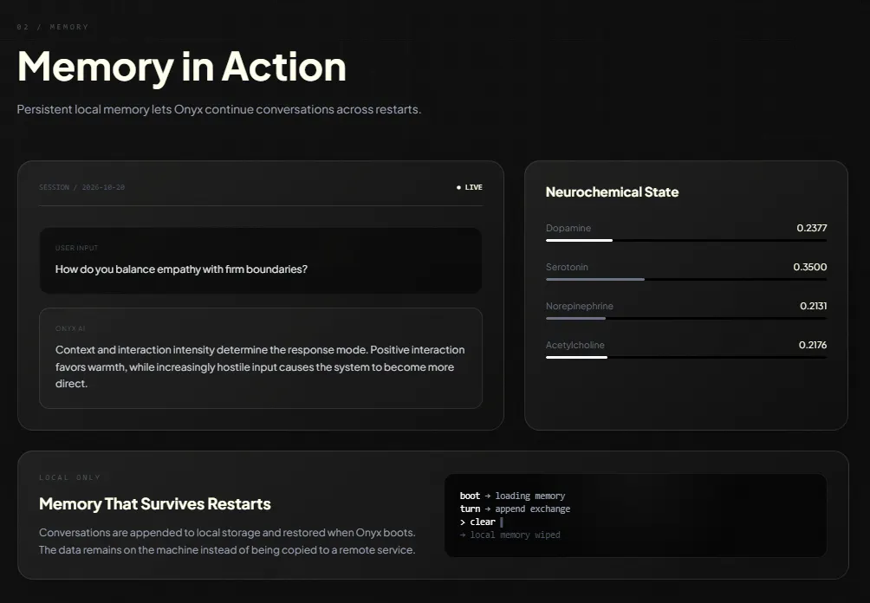Click the Dopamine level bar
Image resolution: width=870 pixels, height=603 pixels.
(x=685, y=240)
